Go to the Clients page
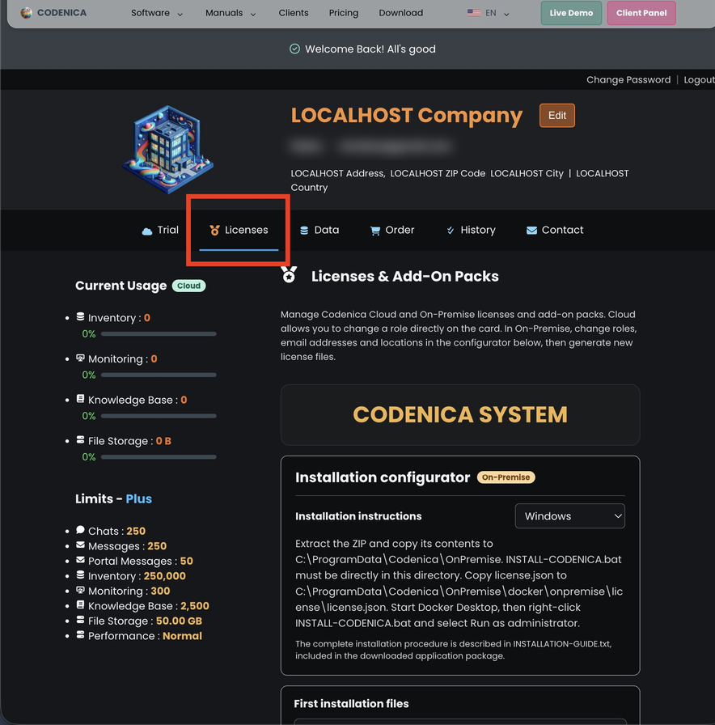 click(294, 13)
